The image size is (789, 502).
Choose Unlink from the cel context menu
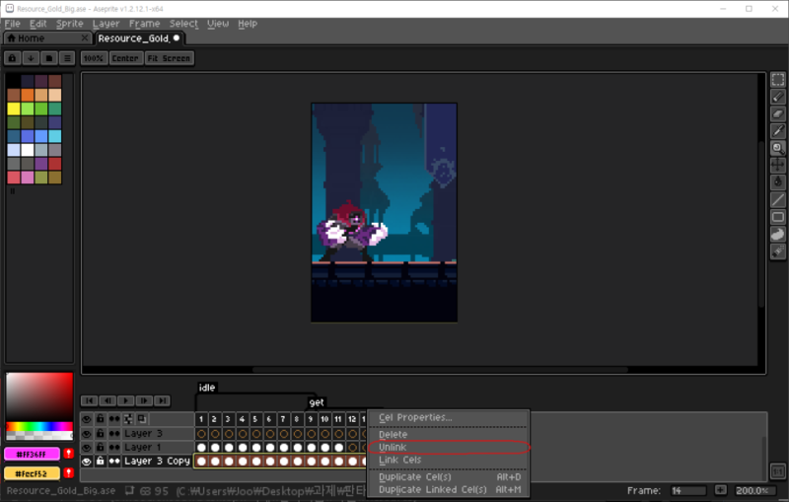(x=448, y=447)
